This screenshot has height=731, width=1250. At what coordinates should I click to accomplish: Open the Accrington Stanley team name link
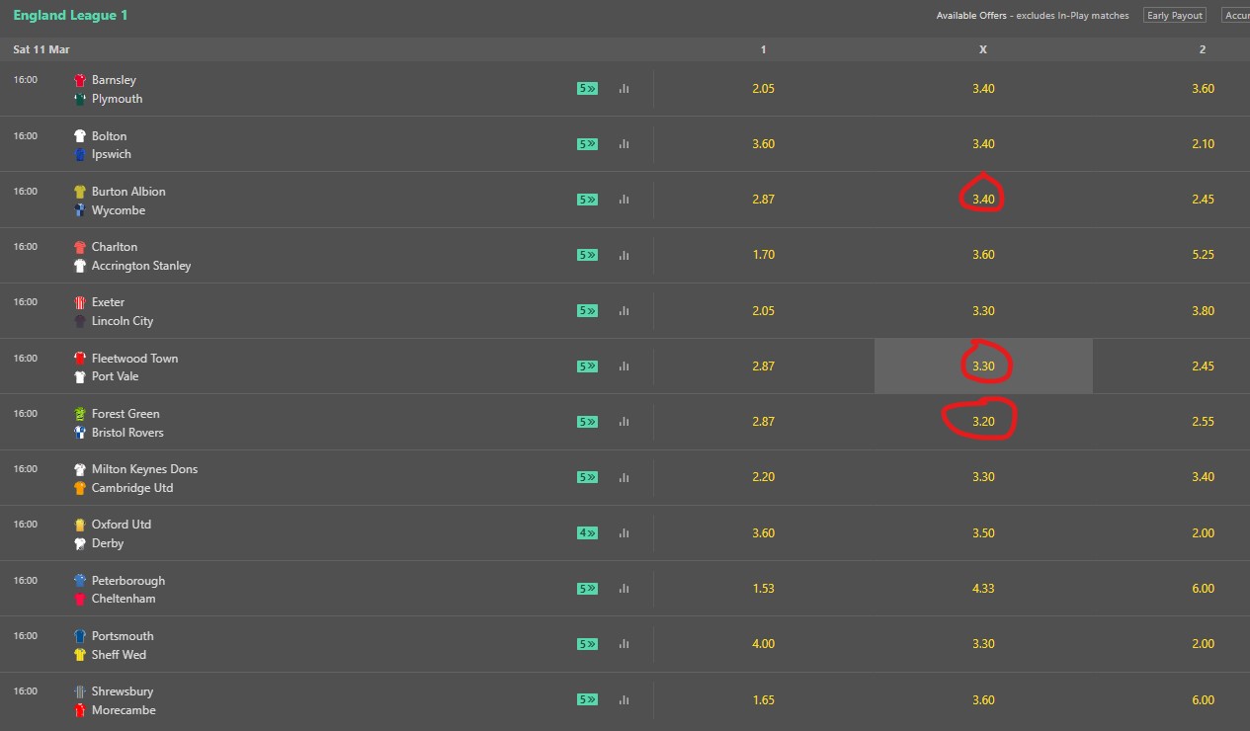141,266
